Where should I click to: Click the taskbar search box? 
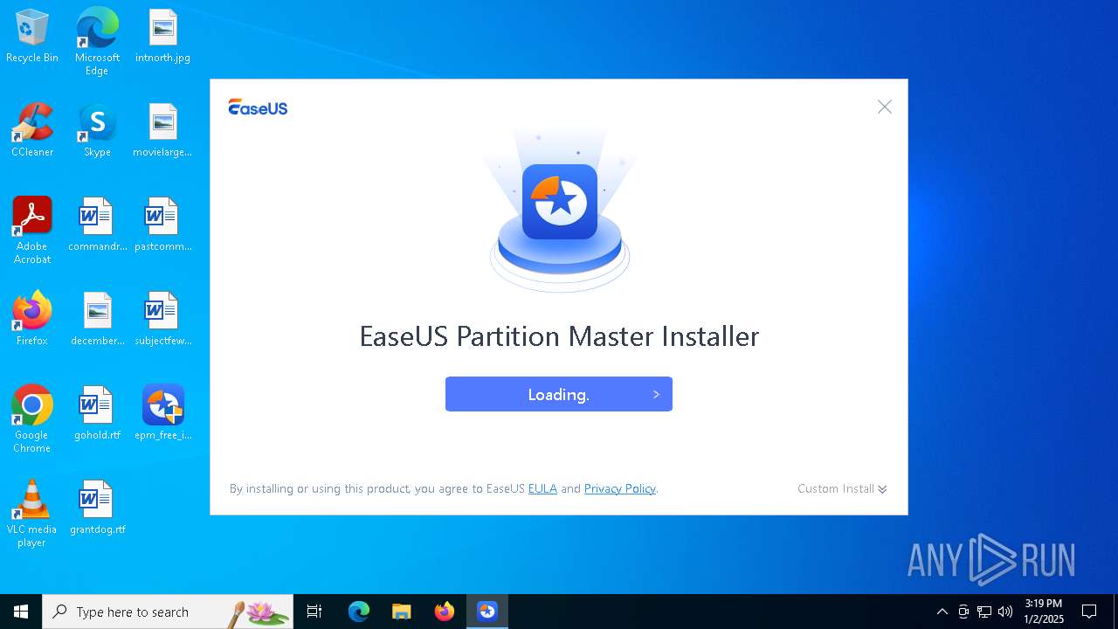point(168,612)
